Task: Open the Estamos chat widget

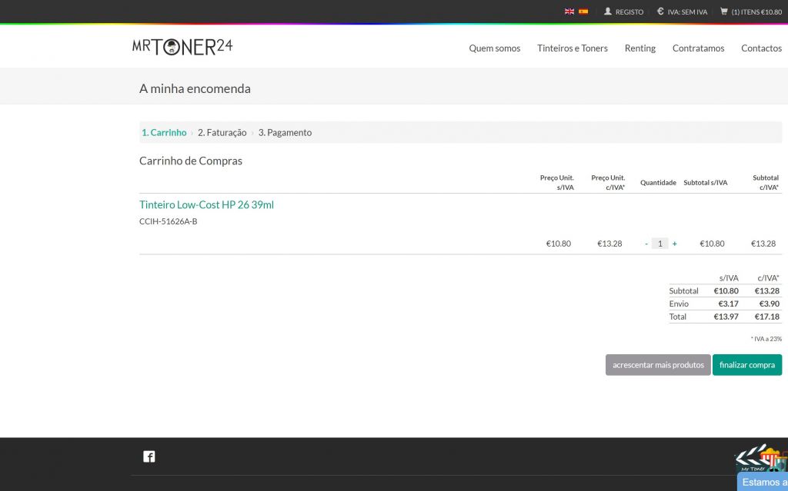Action: 763,482
